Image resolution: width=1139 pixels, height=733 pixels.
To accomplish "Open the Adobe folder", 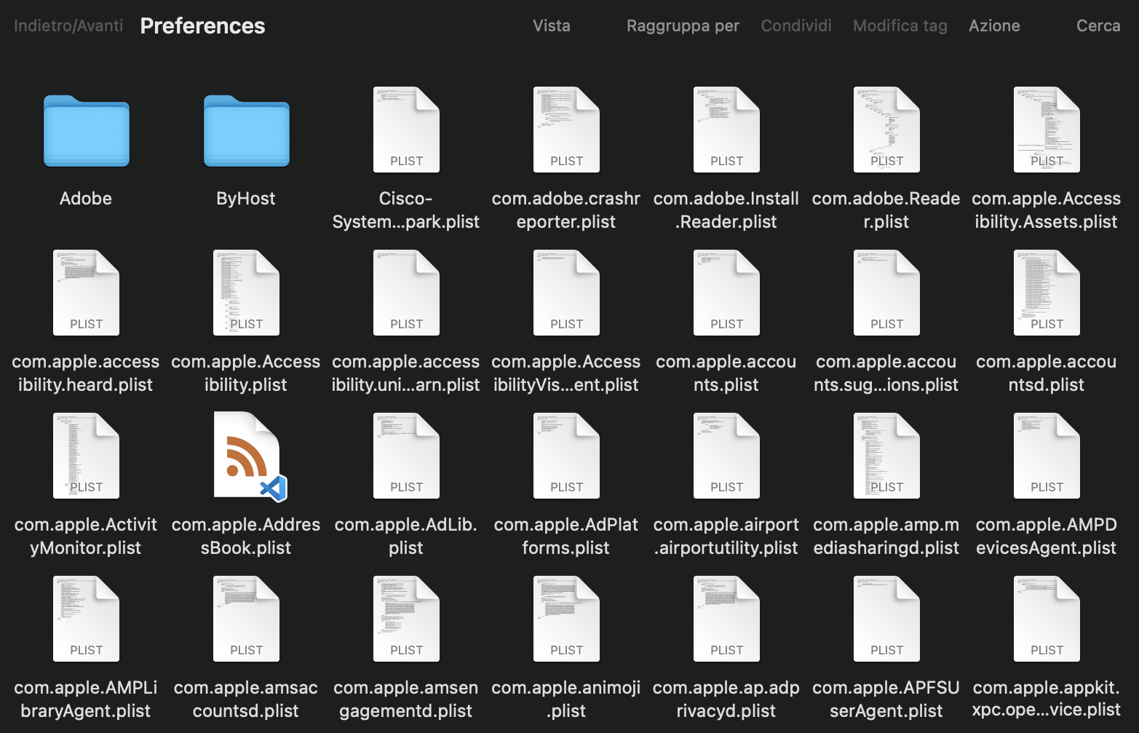I will coord(86,132).
